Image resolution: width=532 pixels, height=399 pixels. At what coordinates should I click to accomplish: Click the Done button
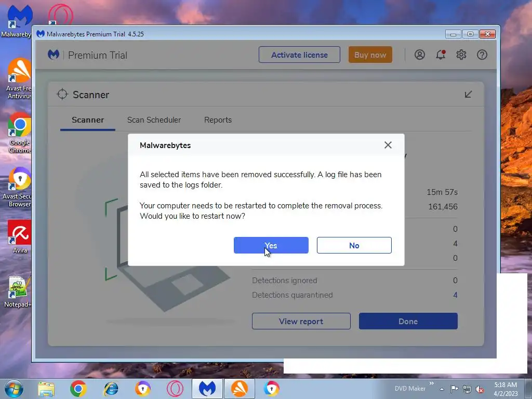[408, 321]
